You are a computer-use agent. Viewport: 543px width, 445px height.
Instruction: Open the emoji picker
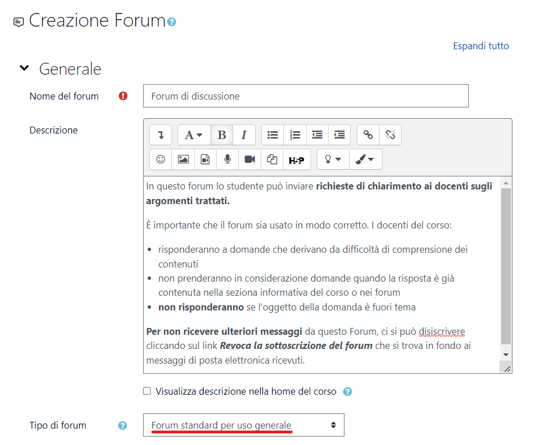coord(160,159)
